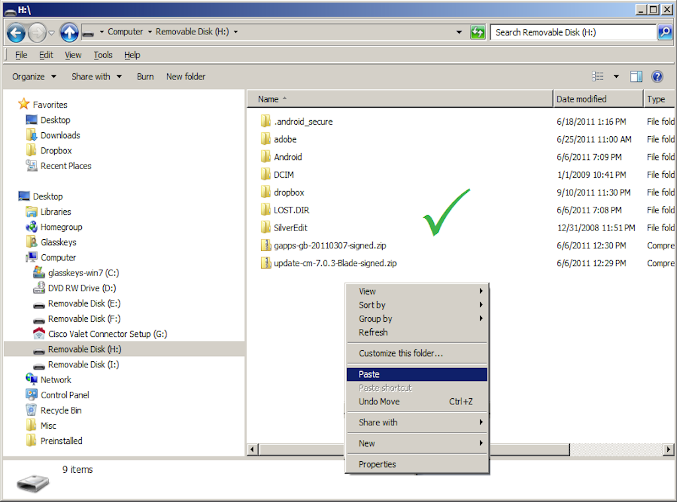The width and height of the screenshot is (677, 502).
Task: Click the Burn toolbar button
Action: pos(145,77)
